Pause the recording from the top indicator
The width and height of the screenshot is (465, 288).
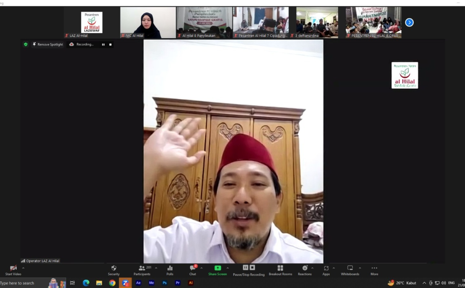(103, 44)
